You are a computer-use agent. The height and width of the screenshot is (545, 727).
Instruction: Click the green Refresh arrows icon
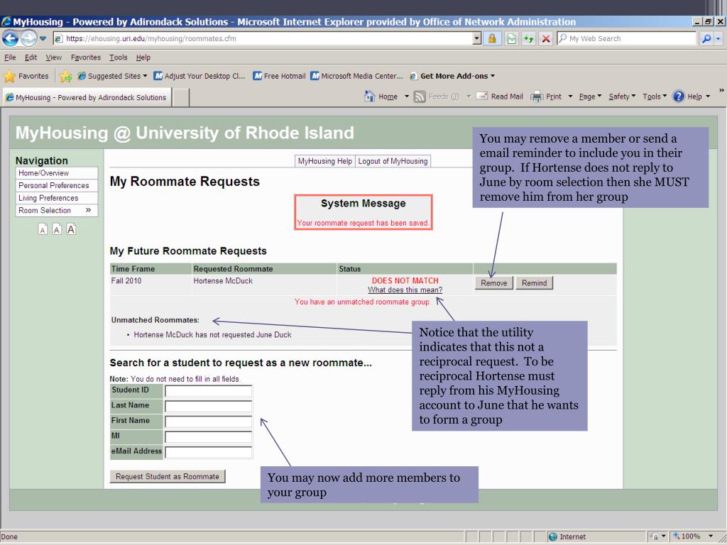(528, 38)
